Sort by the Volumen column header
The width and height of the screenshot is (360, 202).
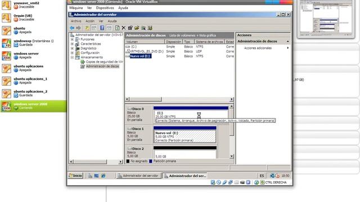145,42
